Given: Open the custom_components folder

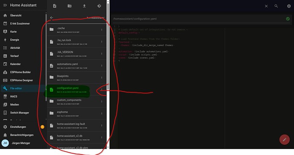Looking at the screenshot, I should pyautogui.click(x=77, y=101).
